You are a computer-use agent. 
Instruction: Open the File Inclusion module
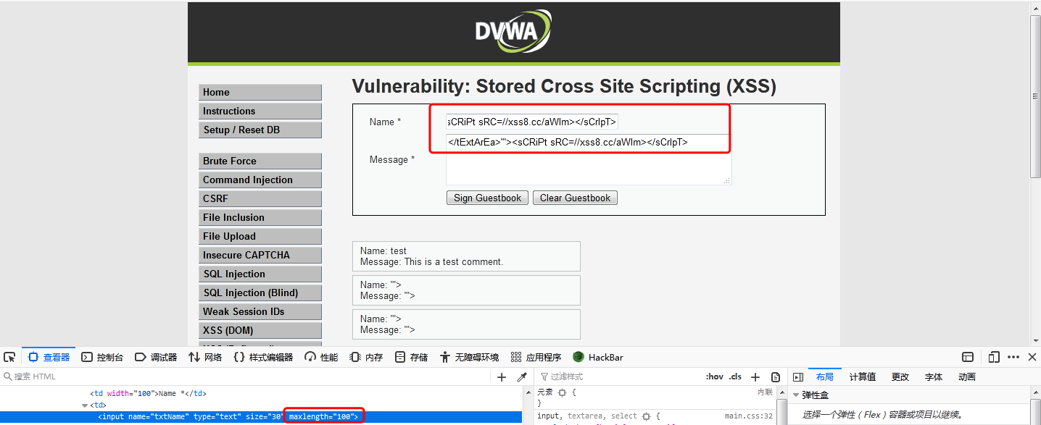point(260,218)
